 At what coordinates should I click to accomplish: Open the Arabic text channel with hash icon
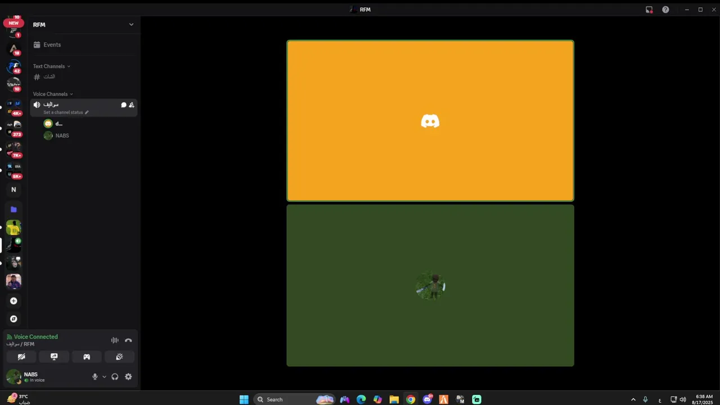pos(83,76)
